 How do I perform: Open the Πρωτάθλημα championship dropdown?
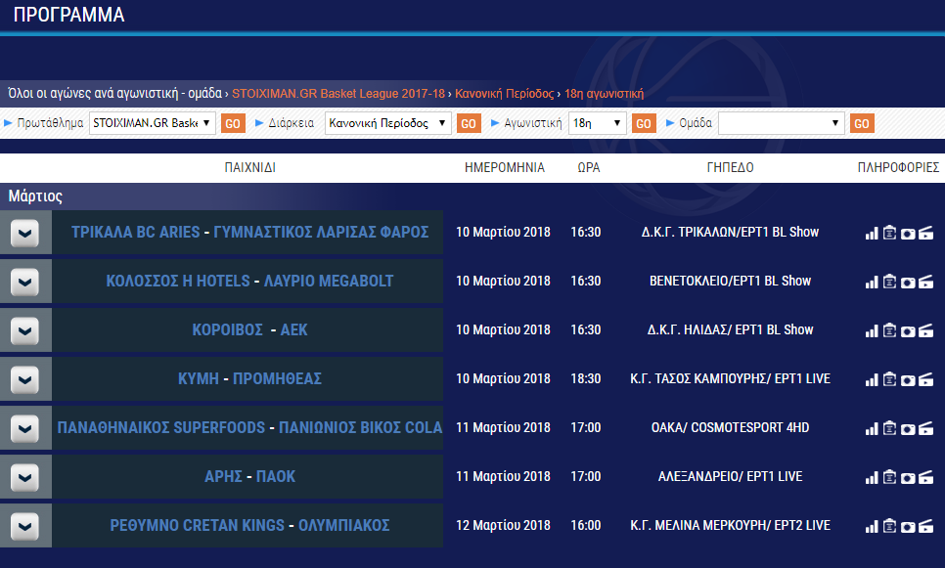152,123
